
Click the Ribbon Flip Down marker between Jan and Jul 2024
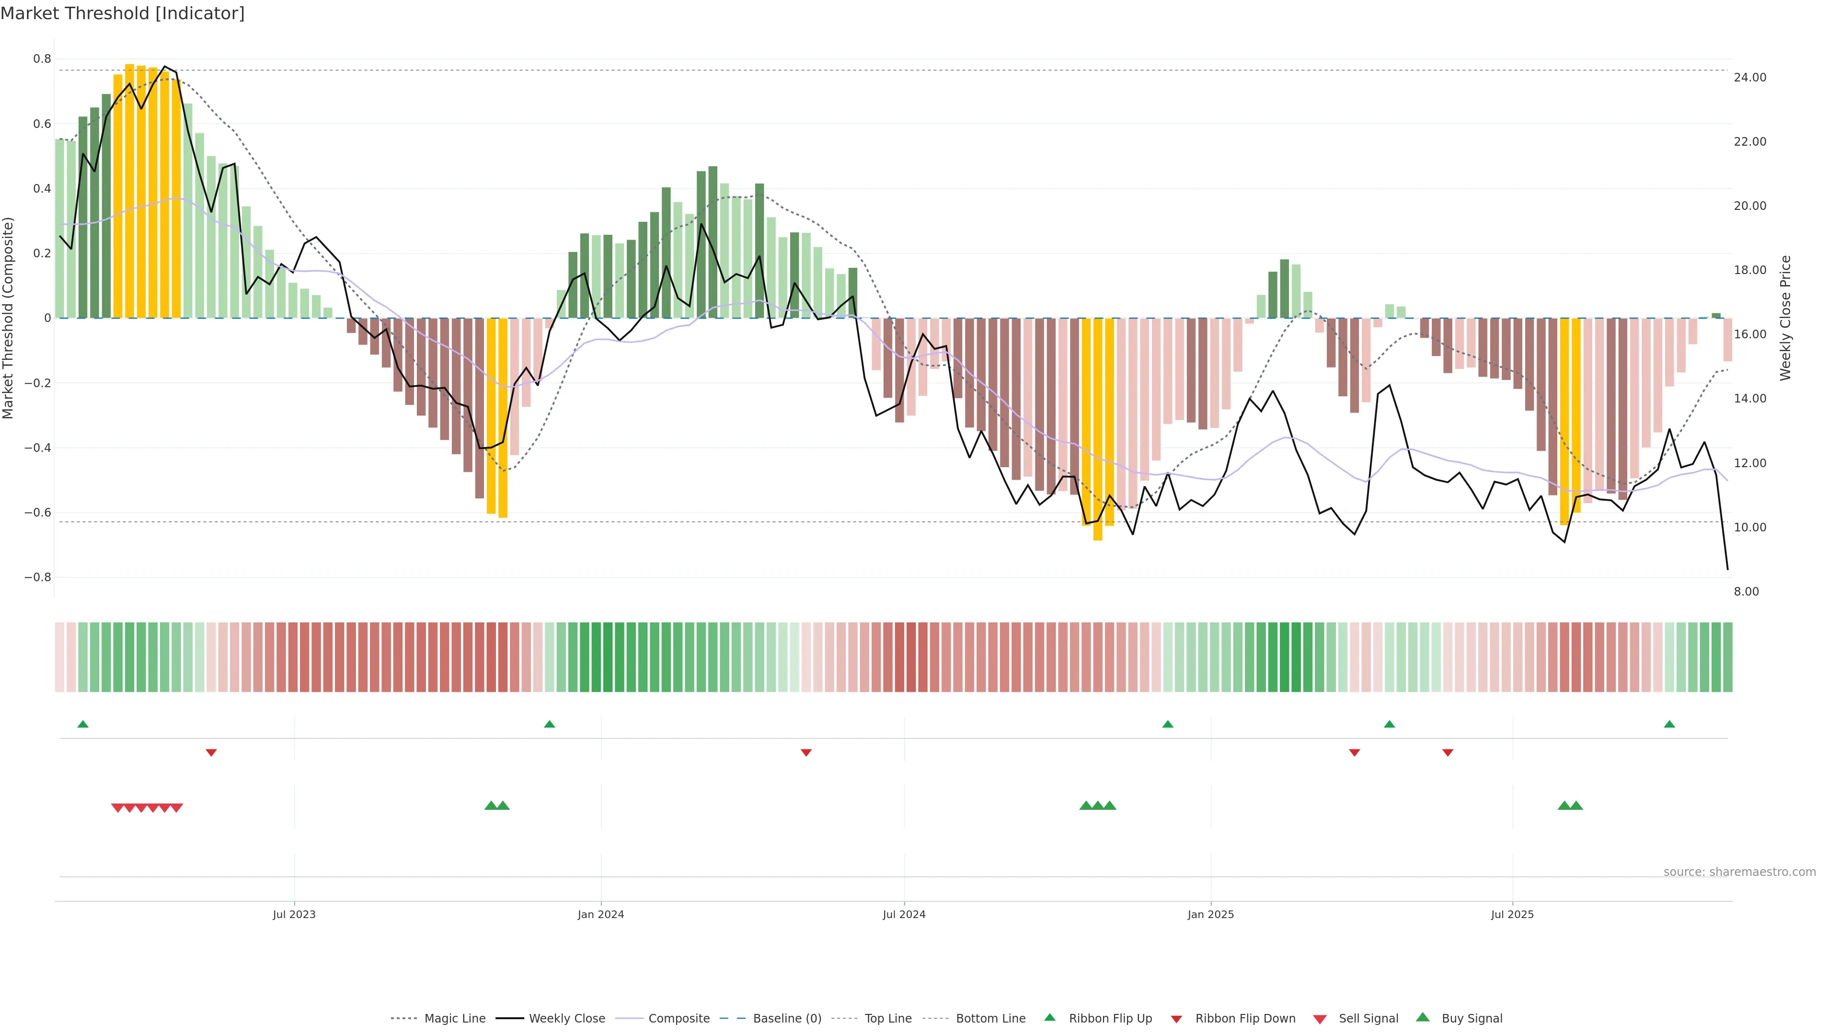pos(806,752)
